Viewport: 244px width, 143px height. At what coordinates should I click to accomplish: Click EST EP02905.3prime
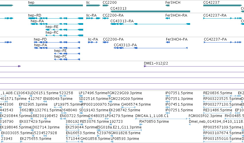33,104
